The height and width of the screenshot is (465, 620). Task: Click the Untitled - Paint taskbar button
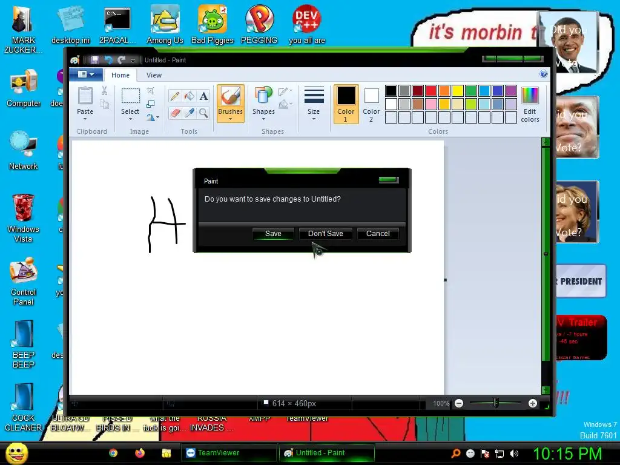[326, 453]
